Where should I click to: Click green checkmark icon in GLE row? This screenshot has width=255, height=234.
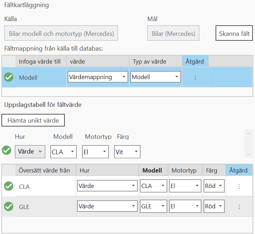(9, 207)
